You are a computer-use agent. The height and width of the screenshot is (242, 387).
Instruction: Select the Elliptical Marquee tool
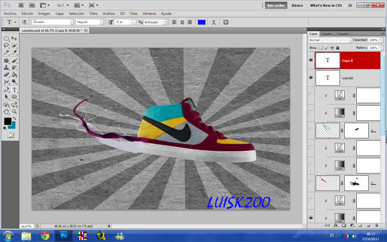[x=6, y=38]
